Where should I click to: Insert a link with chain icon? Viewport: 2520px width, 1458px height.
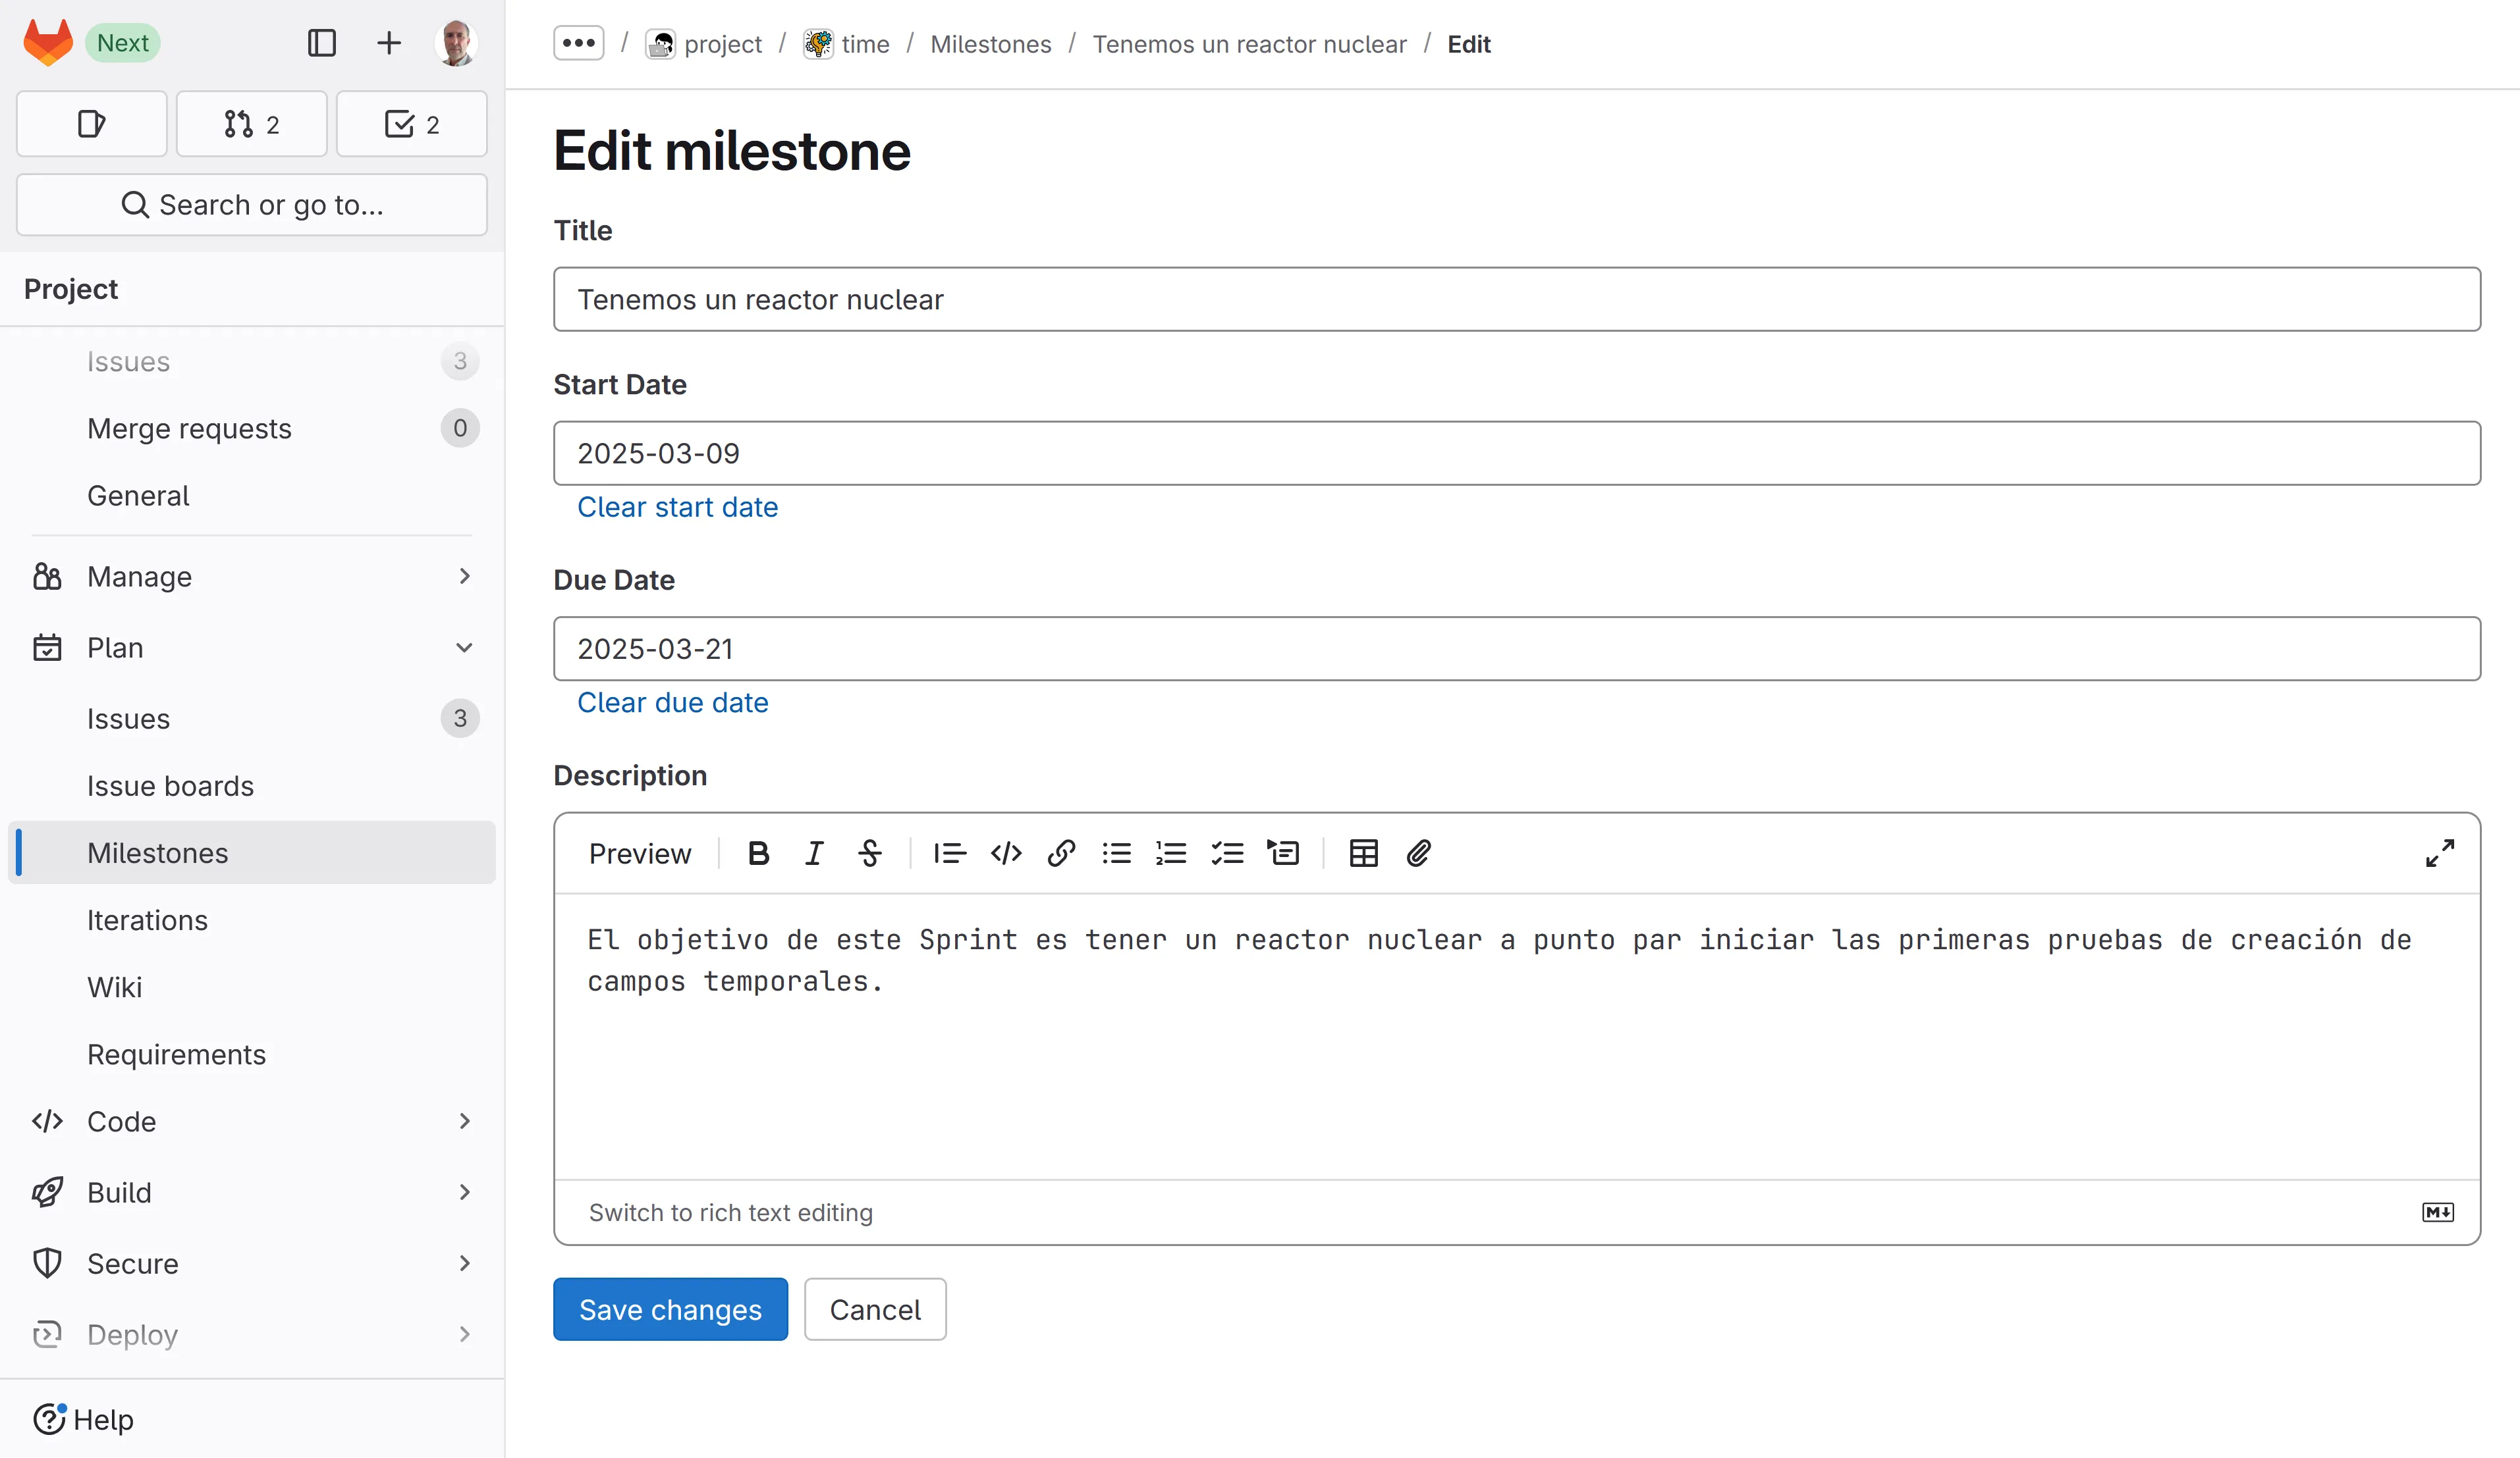point(1061,854)
